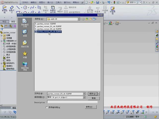Switch to the Features command tab

4,22
